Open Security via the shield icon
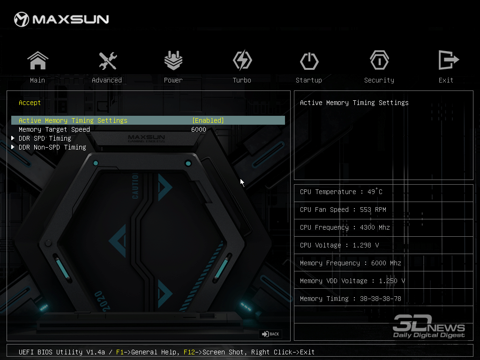480x360 pixels. click(x=379, y=60)
